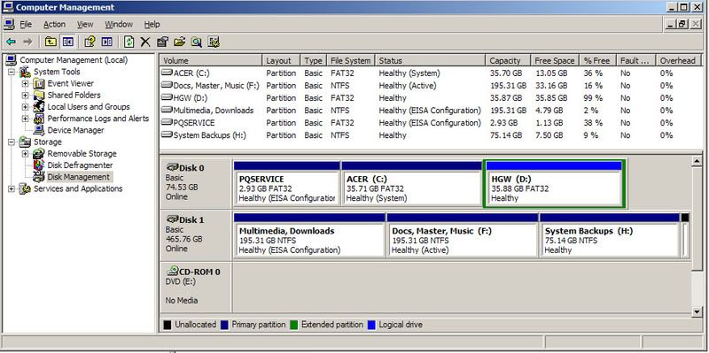The image size is (709, 353).
Task: Click the Disk 1 label panel
Action: click(x=196, y=235)
